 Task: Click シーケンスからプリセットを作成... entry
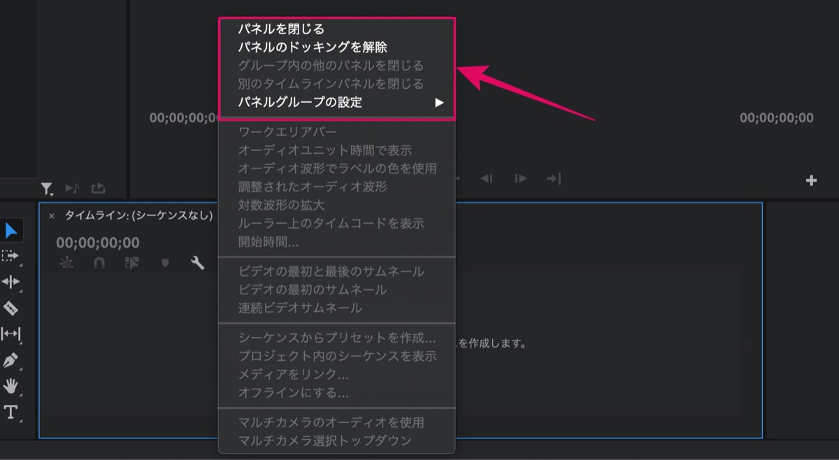(x=337, y=338)
